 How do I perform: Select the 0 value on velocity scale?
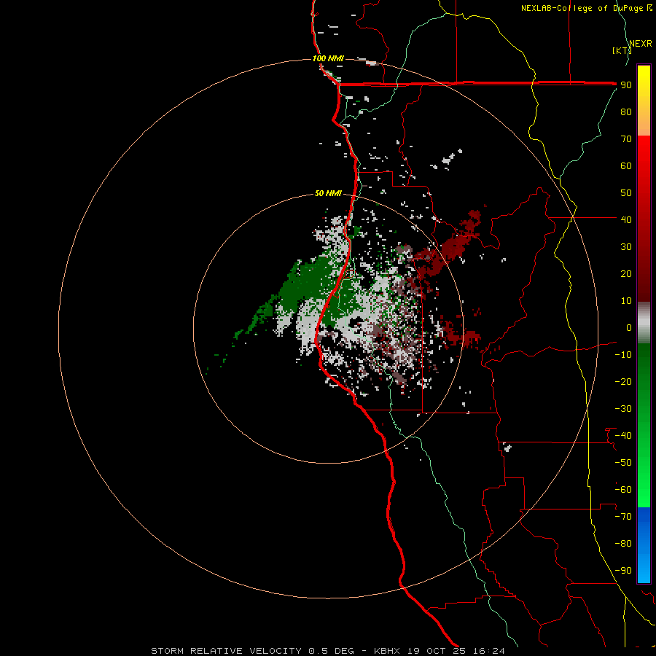coord(629,327)
